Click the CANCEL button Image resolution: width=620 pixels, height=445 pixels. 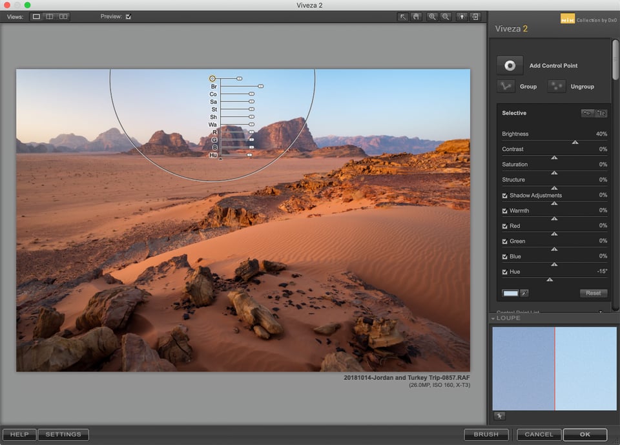[x=539, y=434]
